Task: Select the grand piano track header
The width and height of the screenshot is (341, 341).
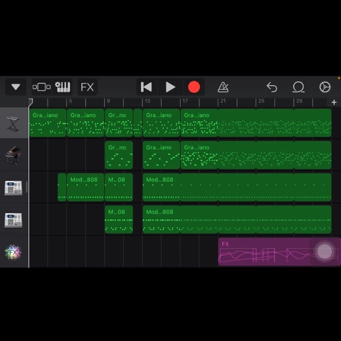Action: click(14, 155)
